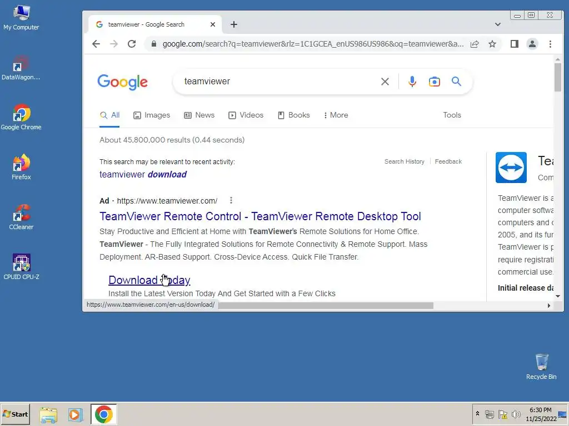The width and height of the screenshot is (569, 426).
Task: Click the Chrome taskbar button
Action: (x=104, y=414)
